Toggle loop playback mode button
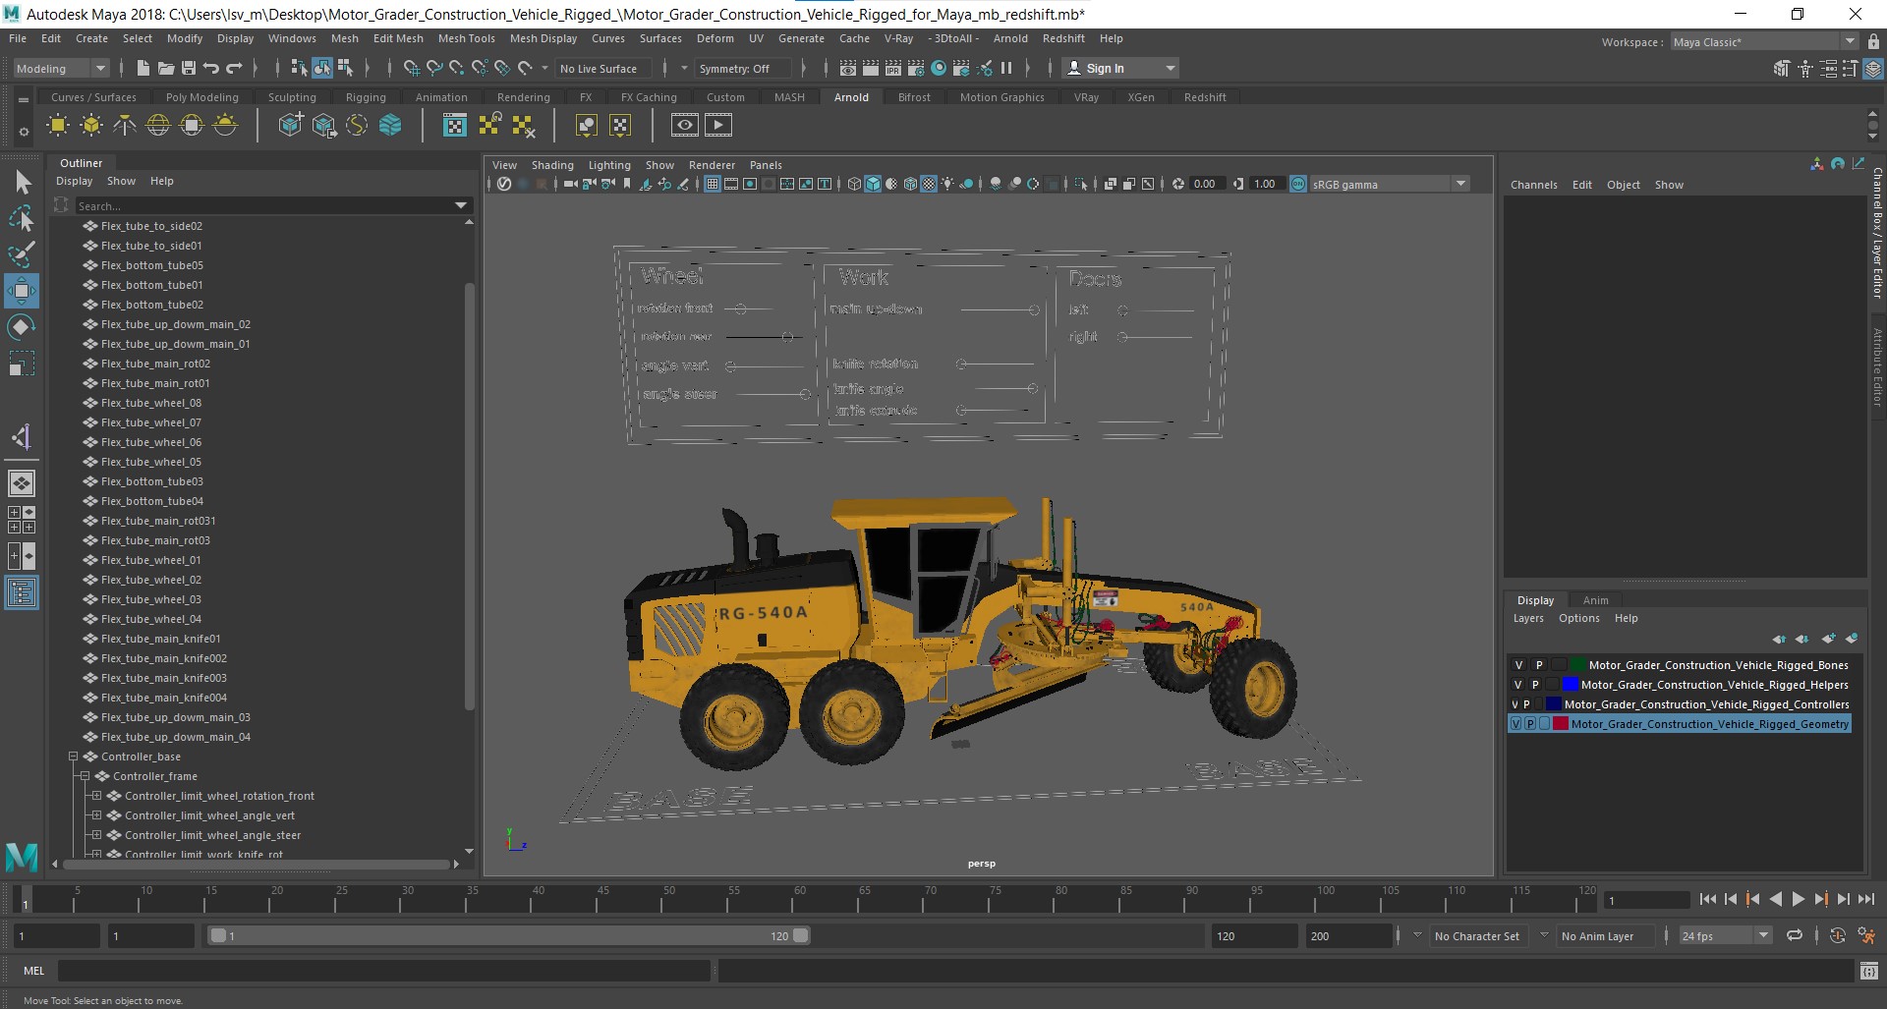Screen dimensions: 1887x1009 (x=1795, y=936)
